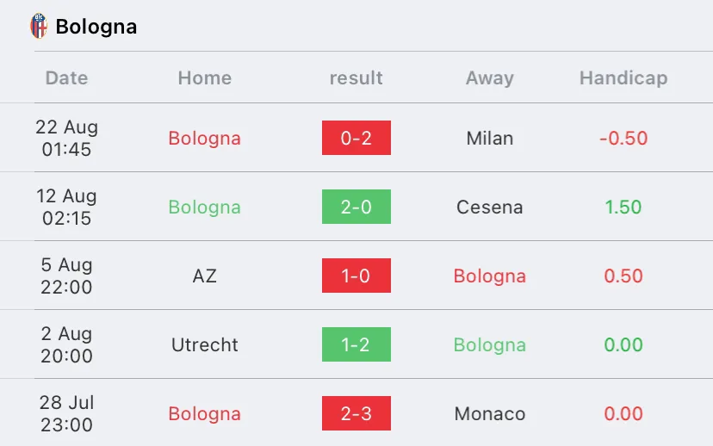Select the Monaco away team name
713x446 pixels.
click(490, 413)
